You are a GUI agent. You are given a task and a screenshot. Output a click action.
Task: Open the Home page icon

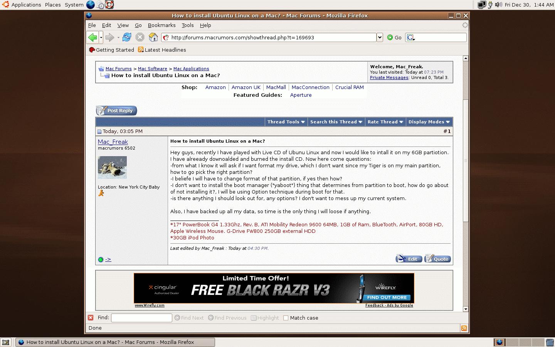(153, 37)
